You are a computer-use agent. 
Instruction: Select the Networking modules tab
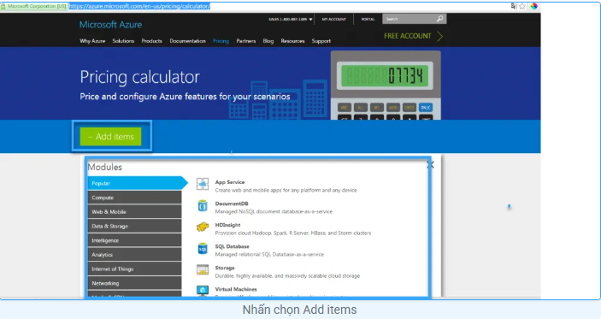pos(134,283)
